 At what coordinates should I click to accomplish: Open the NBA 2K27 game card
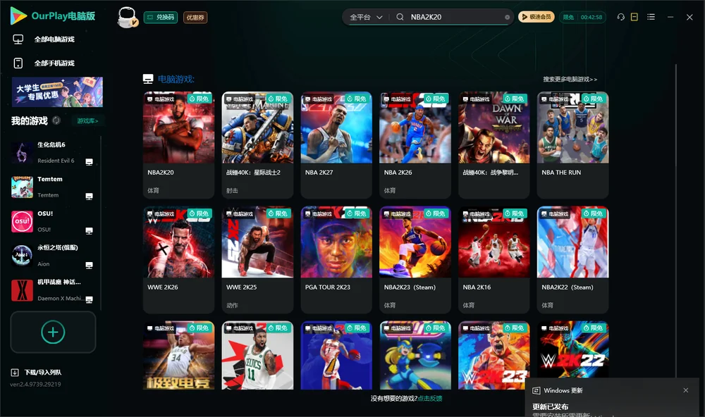tap(336, 144)
